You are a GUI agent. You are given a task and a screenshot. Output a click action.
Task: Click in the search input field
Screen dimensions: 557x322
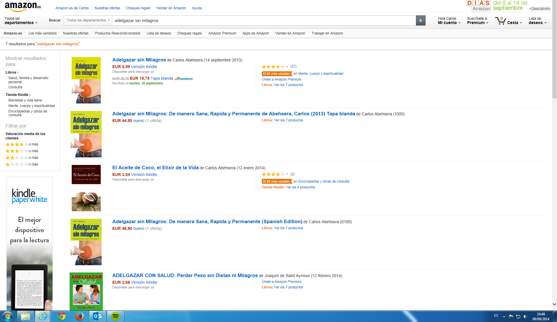tap(264, 21)
